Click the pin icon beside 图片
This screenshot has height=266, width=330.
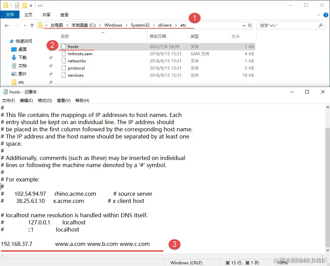pyautogui.click(x=51, y=74)
